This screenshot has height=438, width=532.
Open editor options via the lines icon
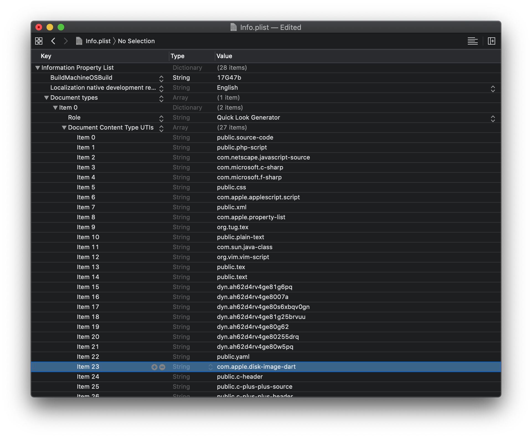(x=473, y=41)
